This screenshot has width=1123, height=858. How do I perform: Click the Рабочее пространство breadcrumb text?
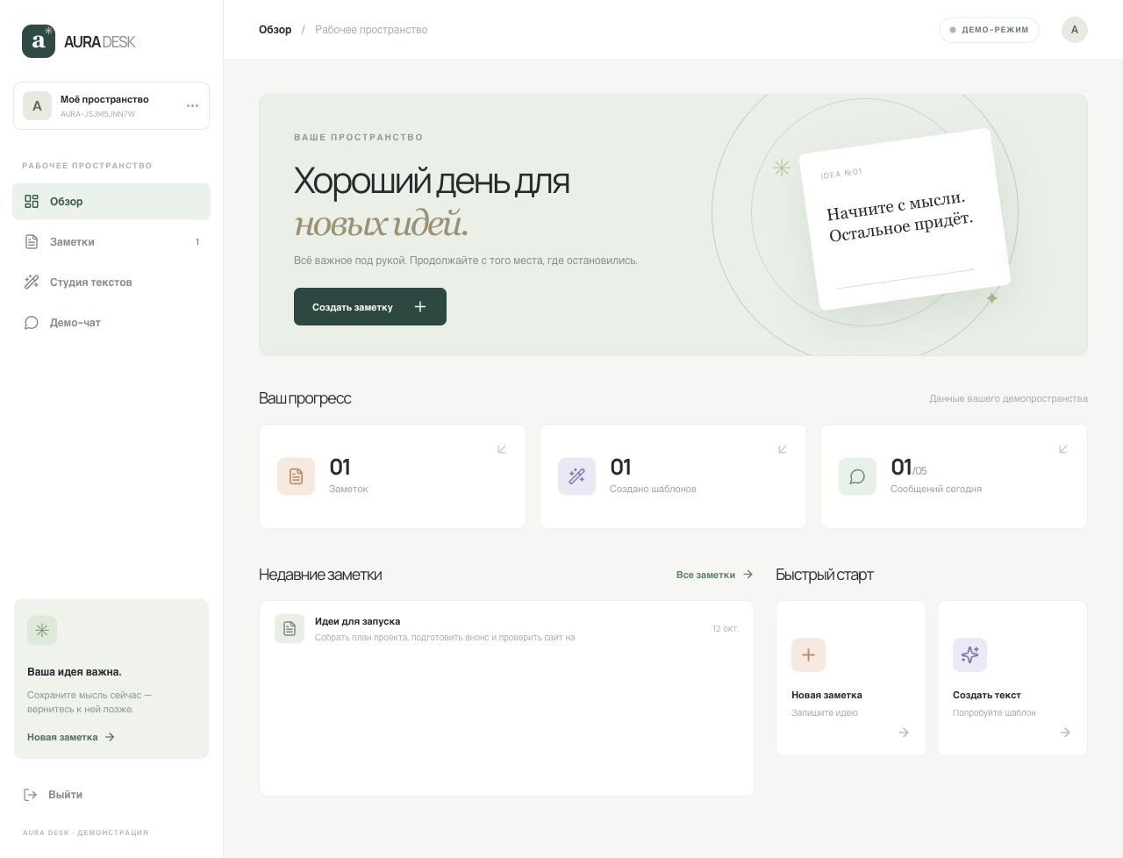point(371,30)
